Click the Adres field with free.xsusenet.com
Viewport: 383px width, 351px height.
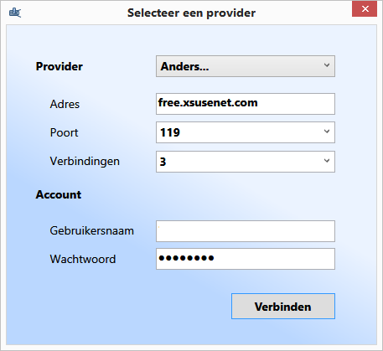point(246,104)
